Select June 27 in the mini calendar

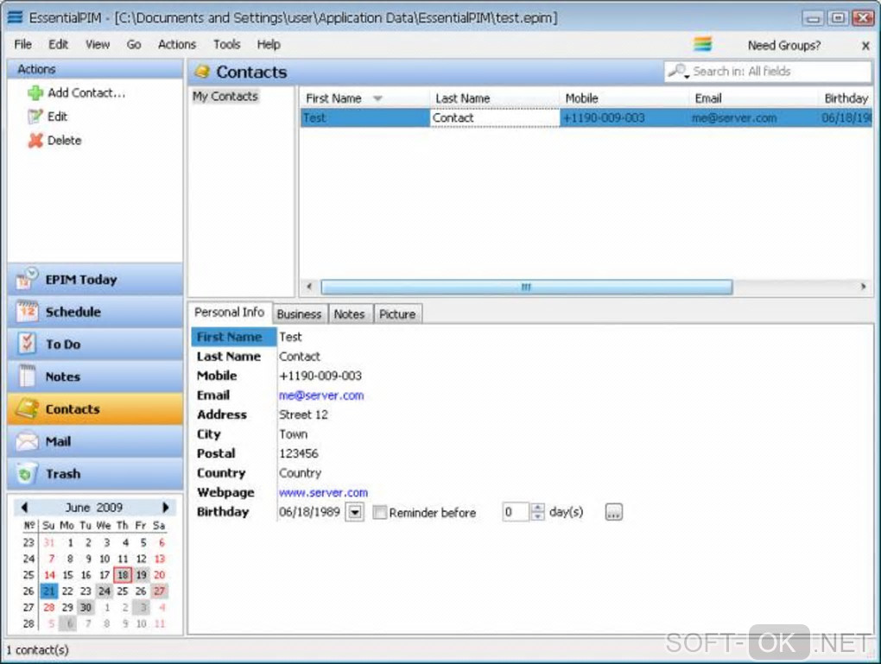click(160, 591)
